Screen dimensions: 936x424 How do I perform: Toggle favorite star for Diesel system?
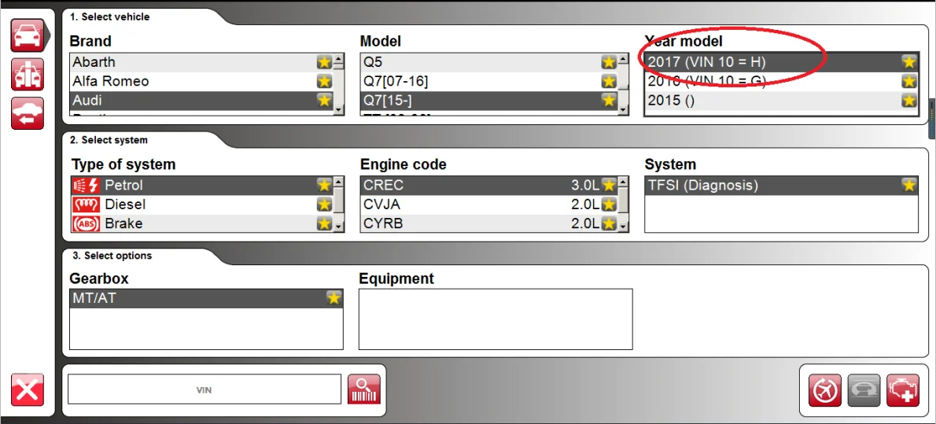pos(324,205)
